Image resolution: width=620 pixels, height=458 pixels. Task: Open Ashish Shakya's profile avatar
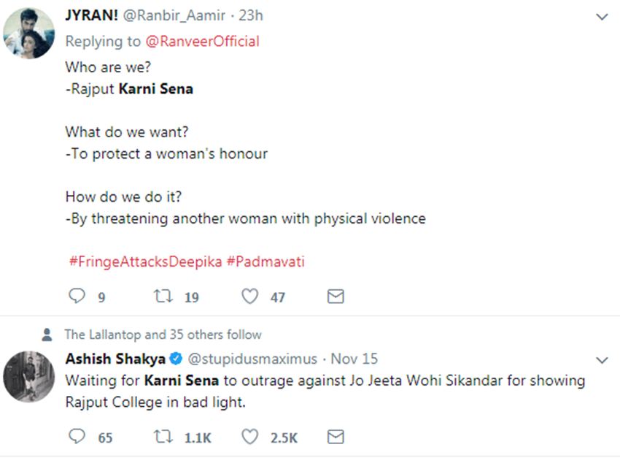[x=29, y=375]
